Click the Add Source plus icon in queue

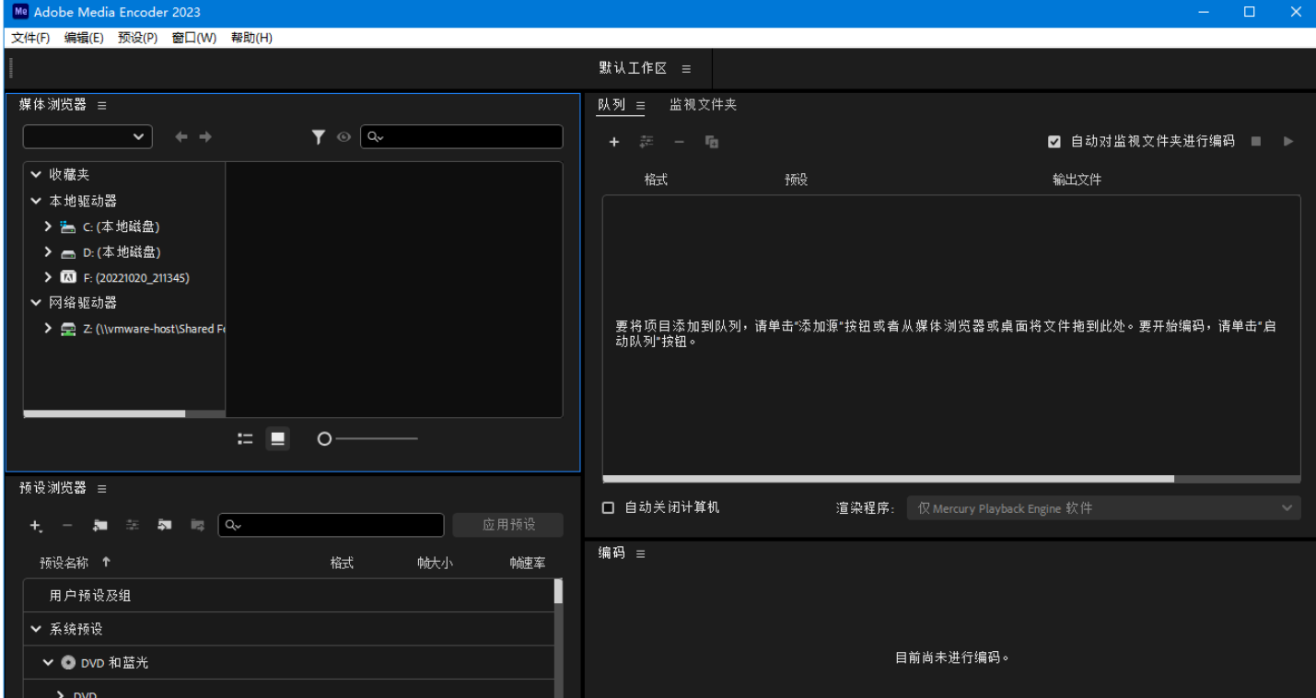click(614, 142)
